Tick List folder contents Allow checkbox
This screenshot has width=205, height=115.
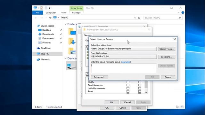tap(128, 88)
